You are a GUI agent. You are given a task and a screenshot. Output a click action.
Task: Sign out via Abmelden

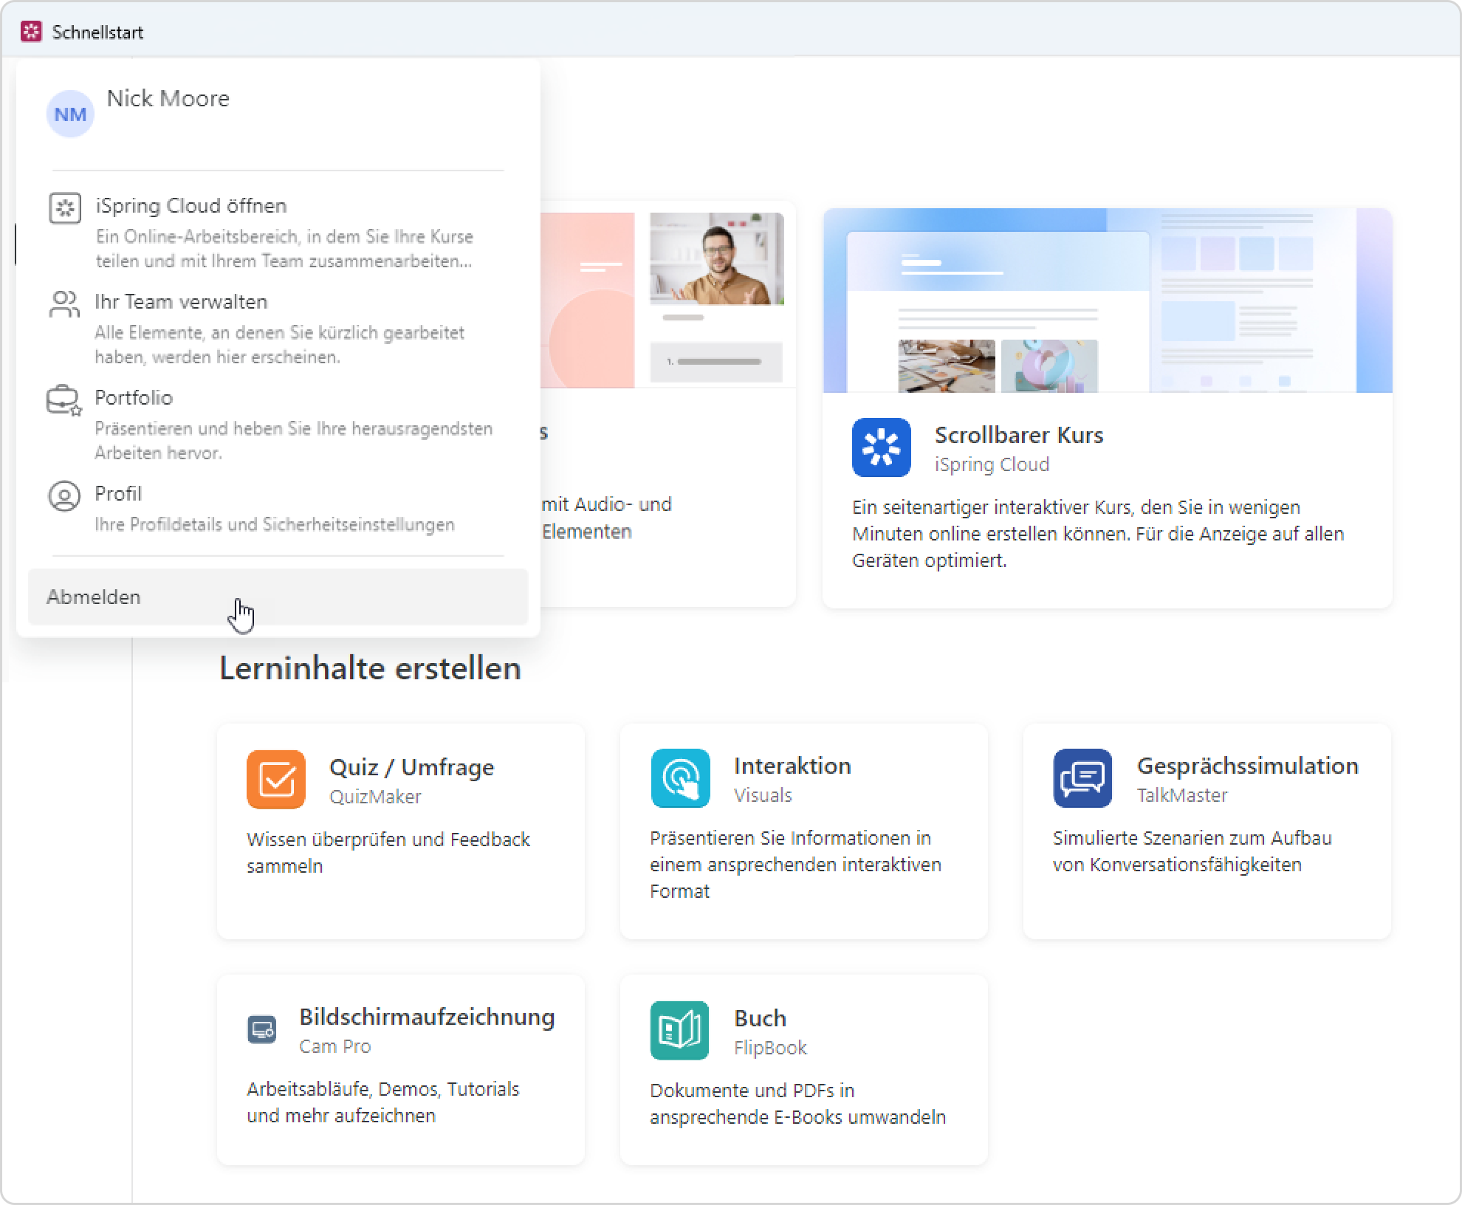(278, 597)
